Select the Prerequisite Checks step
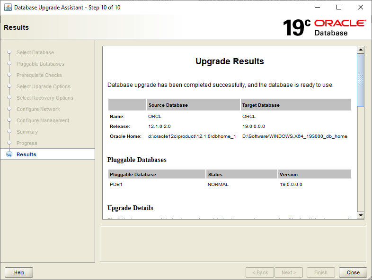This screenshot has height=280, width=372. click(39, 75)
